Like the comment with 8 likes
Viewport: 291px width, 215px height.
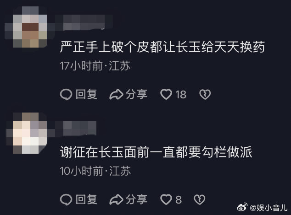point(166,199)
